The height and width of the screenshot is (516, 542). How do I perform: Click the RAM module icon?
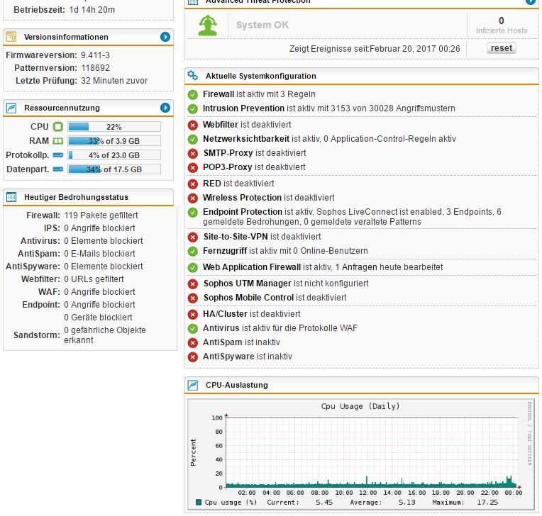[x=58, y=141]
